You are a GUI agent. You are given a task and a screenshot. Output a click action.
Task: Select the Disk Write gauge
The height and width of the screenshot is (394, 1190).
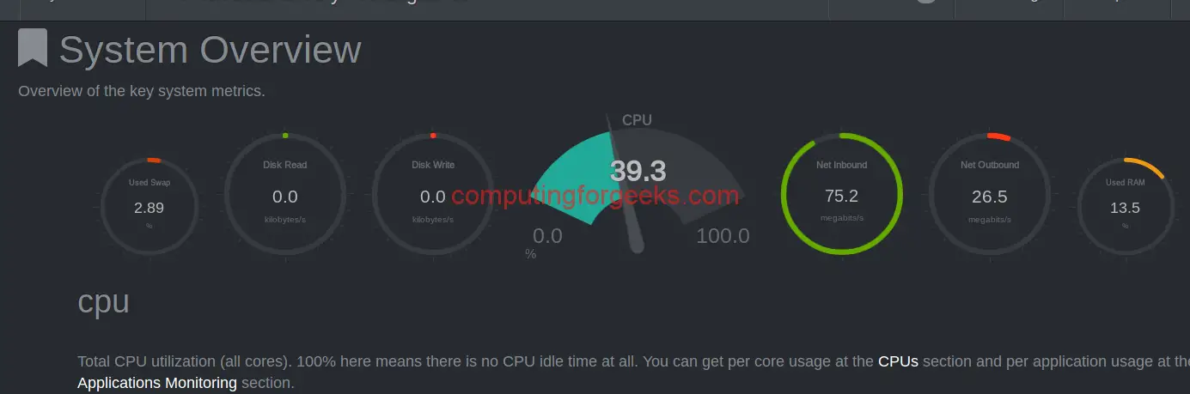[433, 194]
